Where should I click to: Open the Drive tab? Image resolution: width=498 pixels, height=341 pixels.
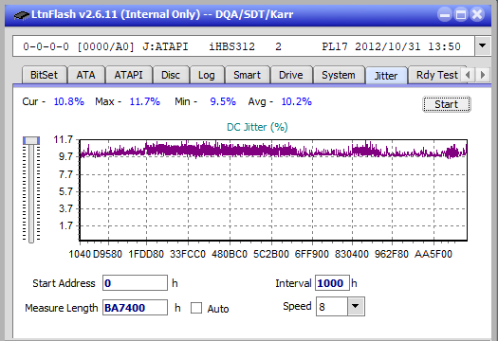(x=291, y=75)
